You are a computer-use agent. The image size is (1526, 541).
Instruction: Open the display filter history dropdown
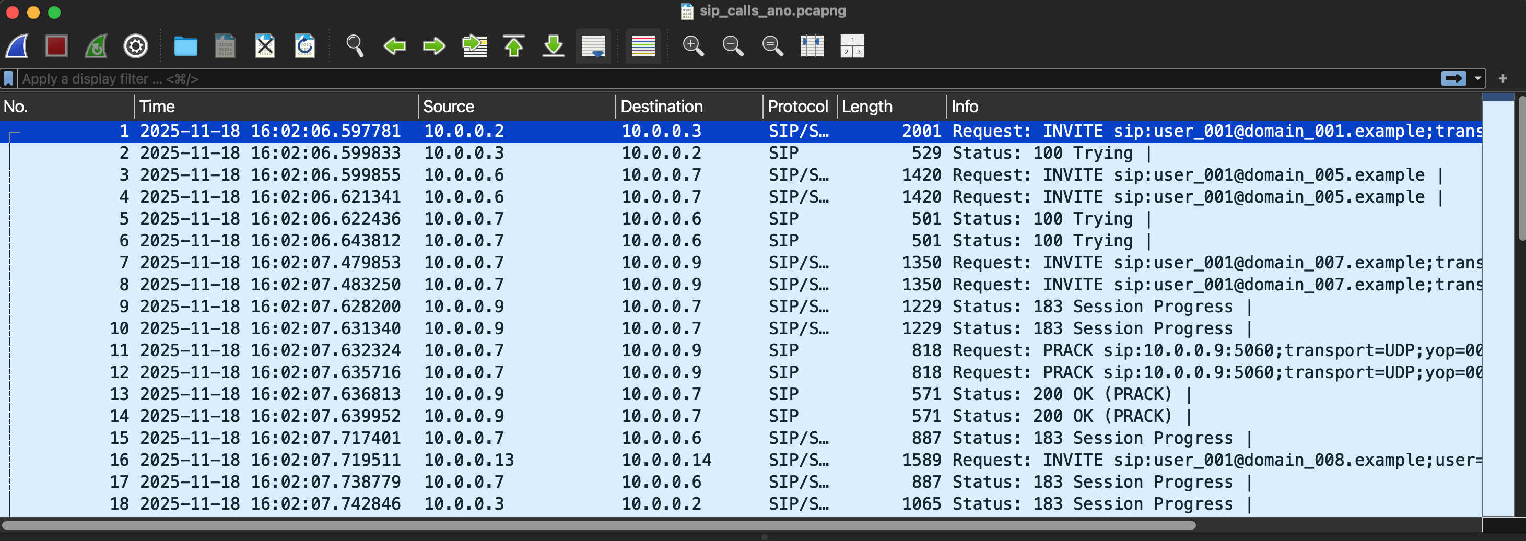click(1476, 78)
